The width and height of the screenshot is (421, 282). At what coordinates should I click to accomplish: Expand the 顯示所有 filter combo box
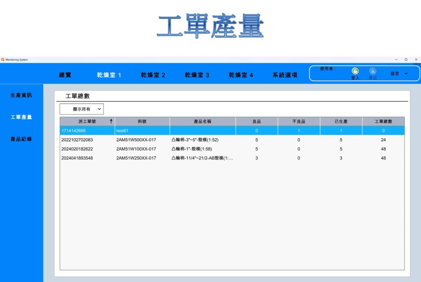82,109
